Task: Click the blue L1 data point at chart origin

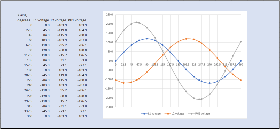Action: tap(115, 61)
